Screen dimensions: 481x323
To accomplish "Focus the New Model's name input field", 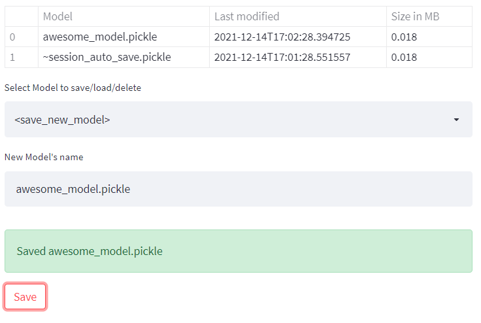I will [238, 189].
